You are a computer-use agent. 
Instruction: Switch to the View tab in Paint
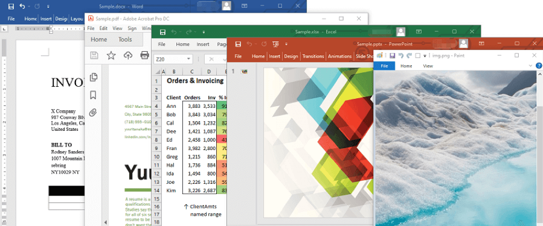pyautogui.click(x=428, y=66)
